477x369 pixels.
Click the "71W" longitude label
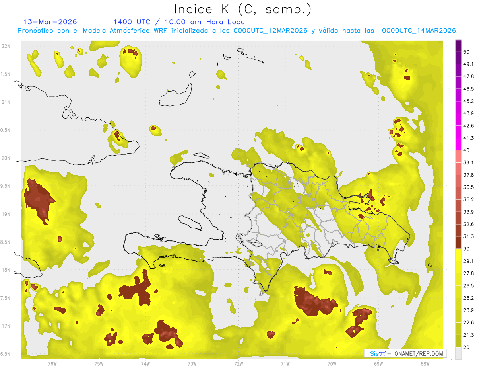(x=285, y=363)
